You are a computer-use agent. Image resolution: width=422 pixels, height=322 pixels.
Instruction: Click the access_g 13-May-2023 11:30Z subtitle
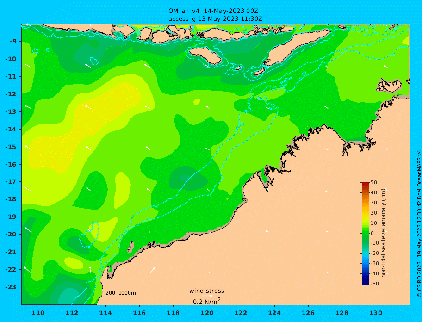point(215,19)
